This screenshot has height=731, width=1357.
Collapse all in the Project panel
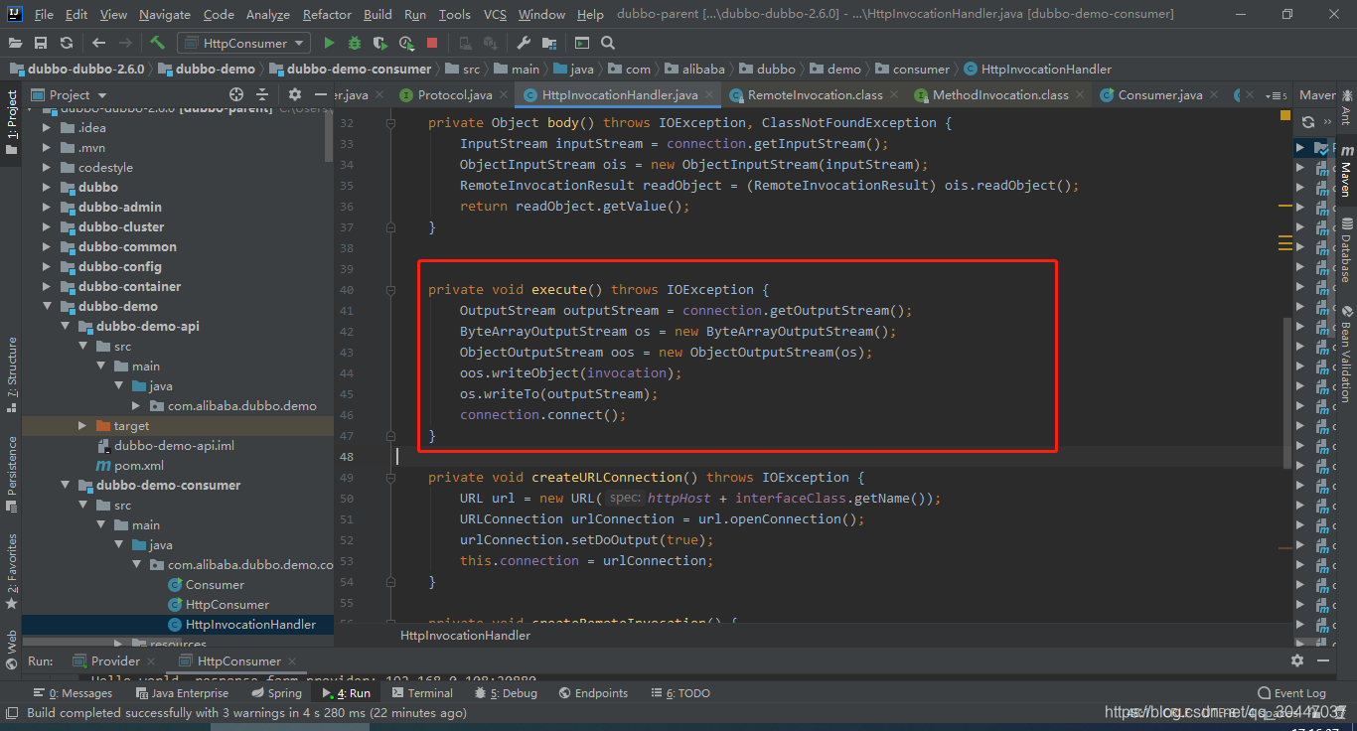pos(262,94)
